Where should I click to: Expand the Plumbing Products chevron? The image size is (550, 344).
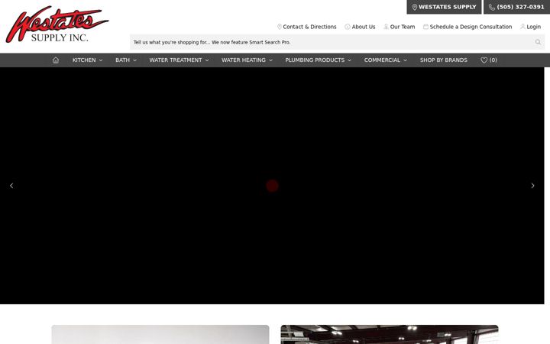tap(349, 60)
